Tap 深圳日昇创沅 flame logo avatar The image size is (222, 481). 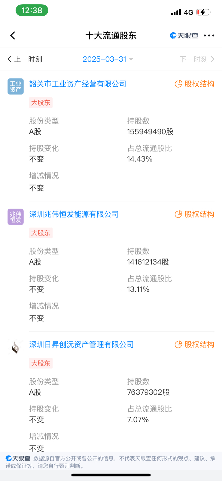[x=16, y=347]
